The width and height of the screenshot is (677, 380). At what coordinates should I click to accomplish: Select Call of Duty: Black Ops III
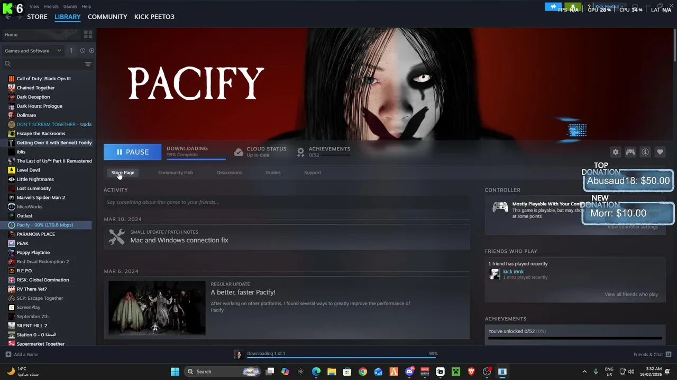click(x=43, y=79)
